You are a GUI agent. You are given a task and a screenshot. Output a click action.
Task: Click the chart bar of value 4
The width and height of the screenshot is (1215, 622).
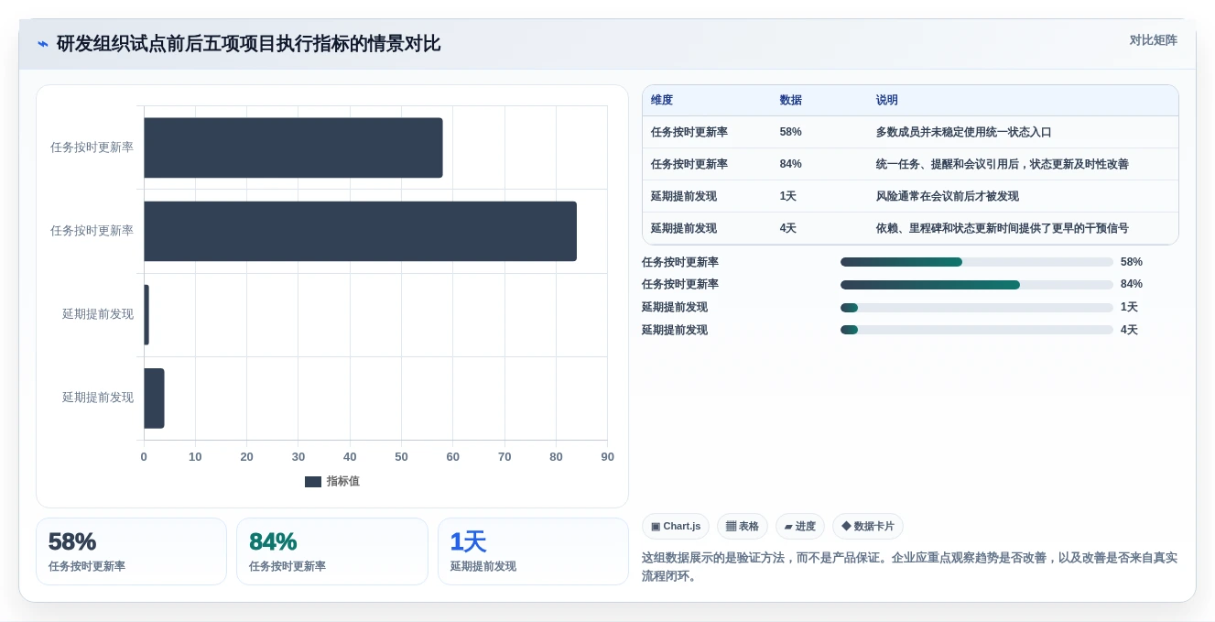(x=154, y=398)
